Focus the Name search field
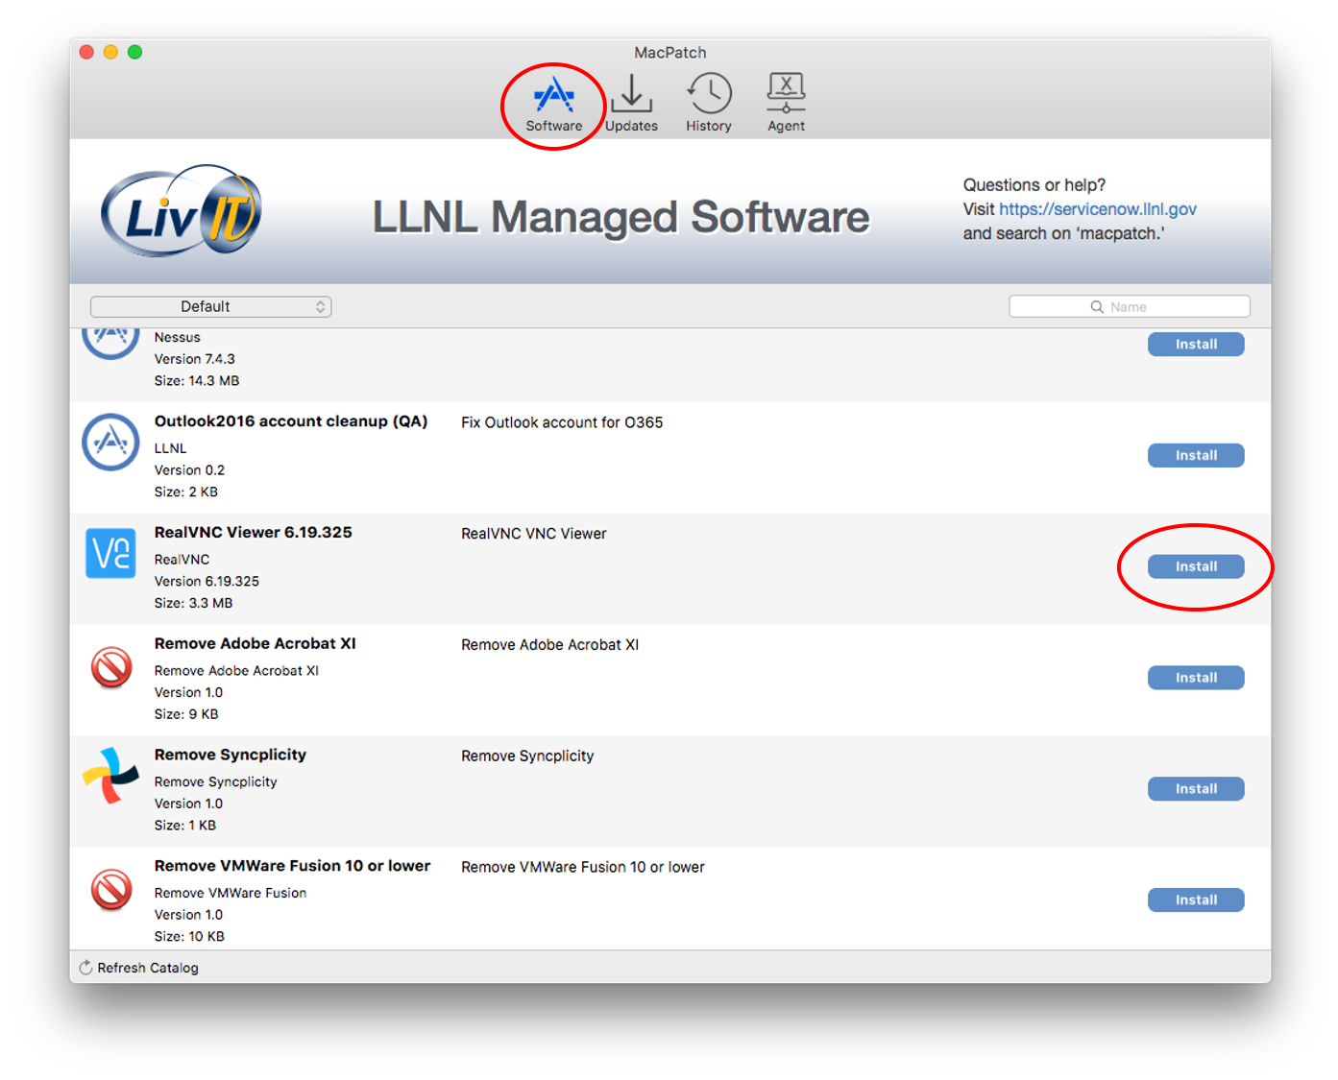The image size is (1338, 1080). (1130, 307)
